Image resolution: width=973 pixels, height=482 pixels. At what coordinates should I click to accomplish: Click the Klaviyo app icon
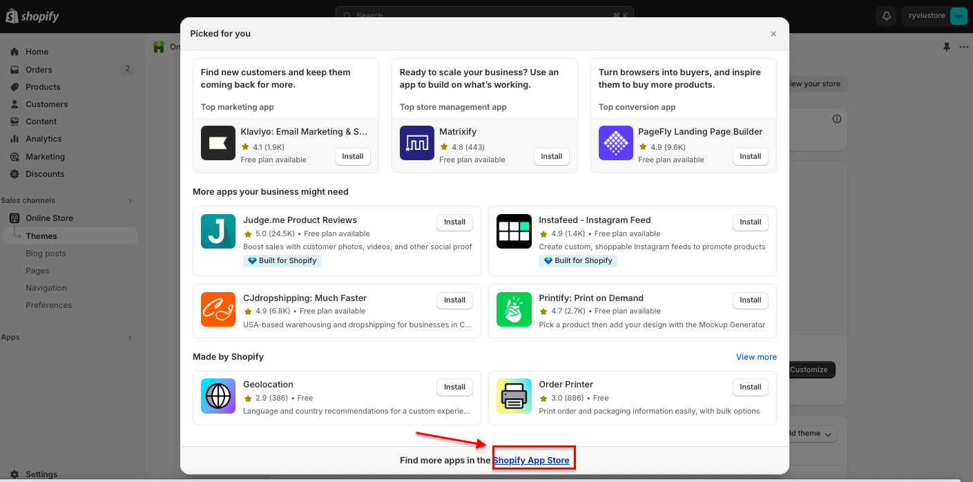(218, 143)
